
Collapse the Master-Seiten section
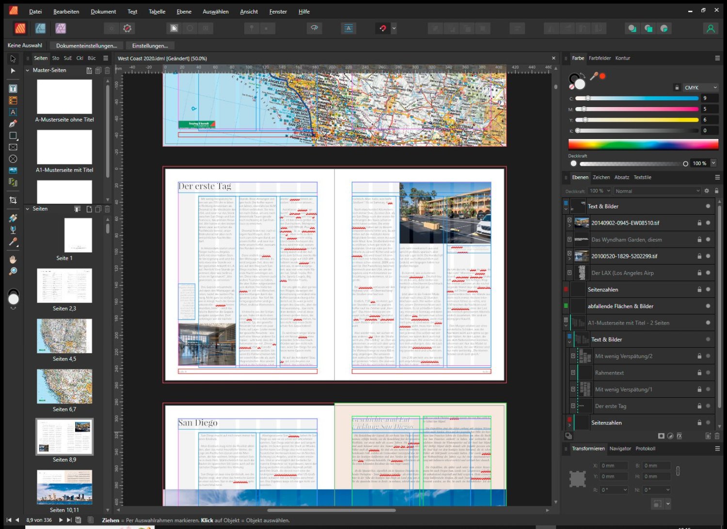(x=28, y=70)
